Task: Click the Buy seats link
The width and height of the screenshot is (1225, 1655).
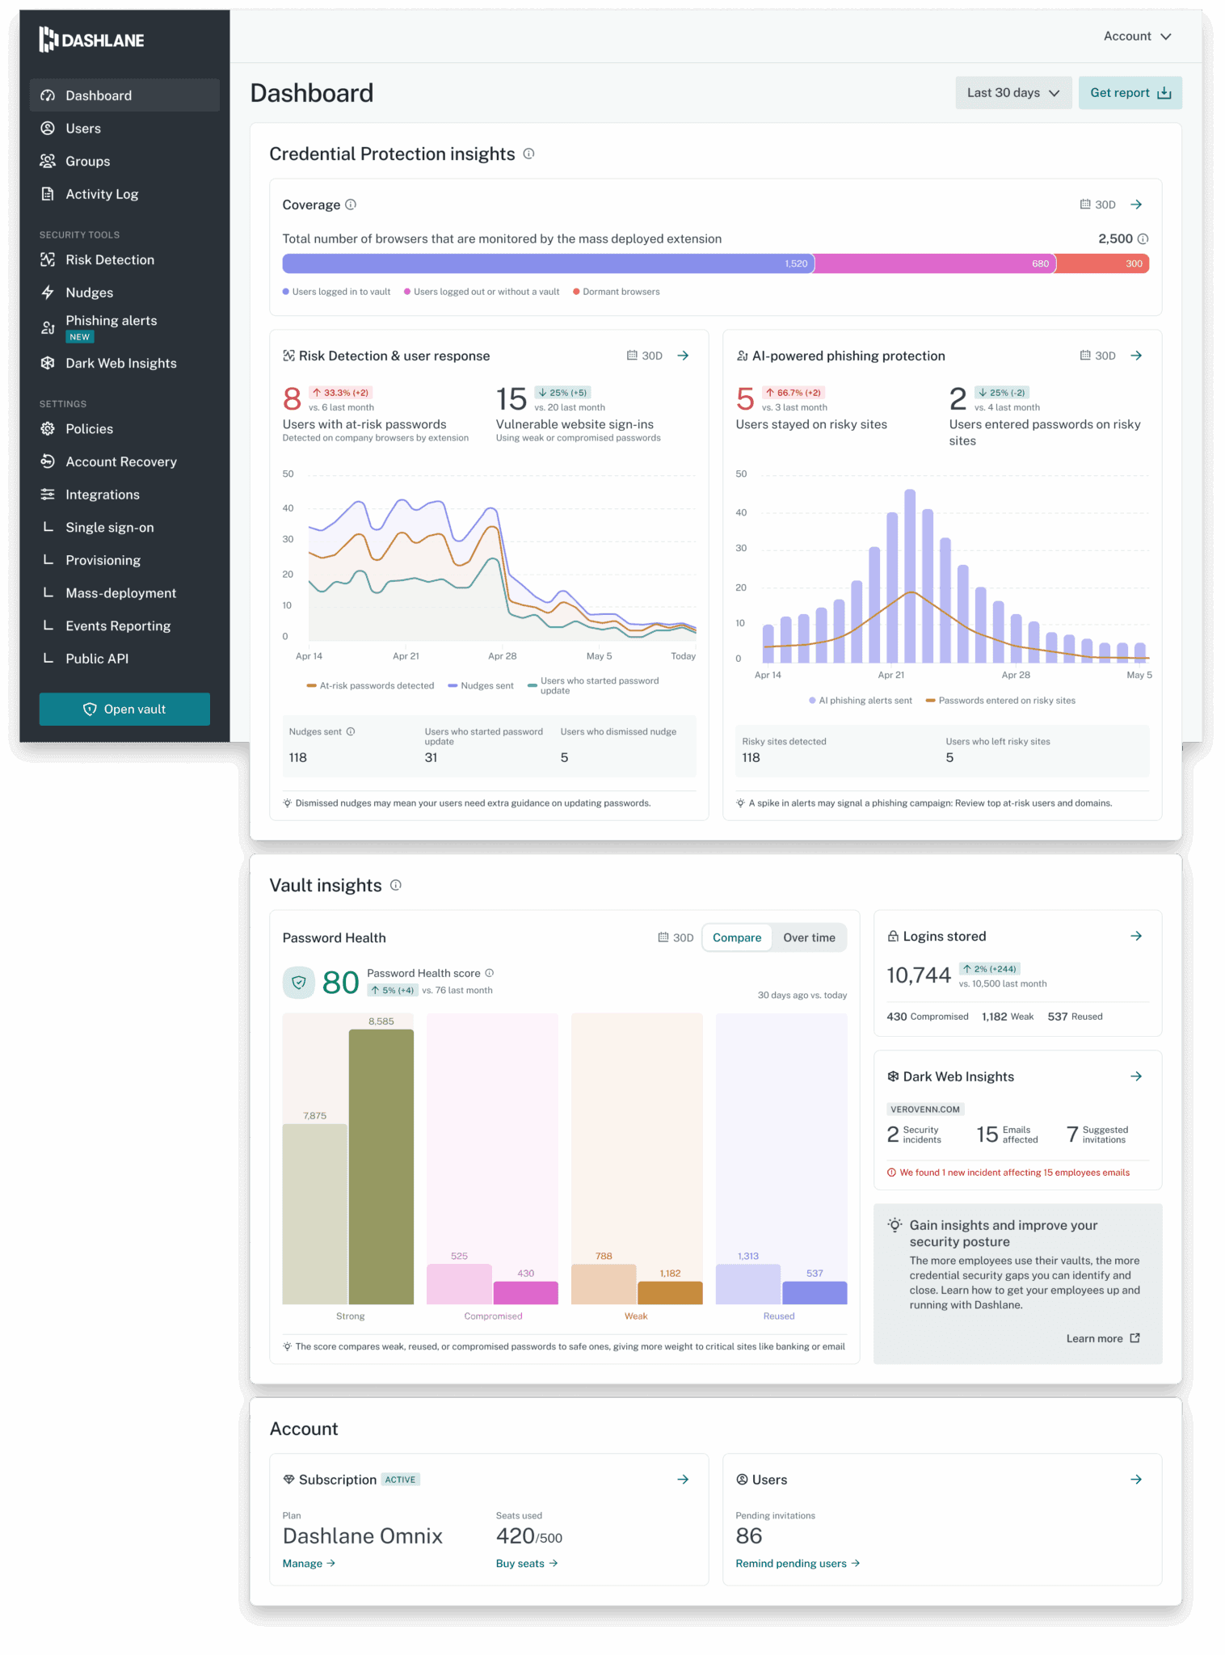Action: 526,1564
